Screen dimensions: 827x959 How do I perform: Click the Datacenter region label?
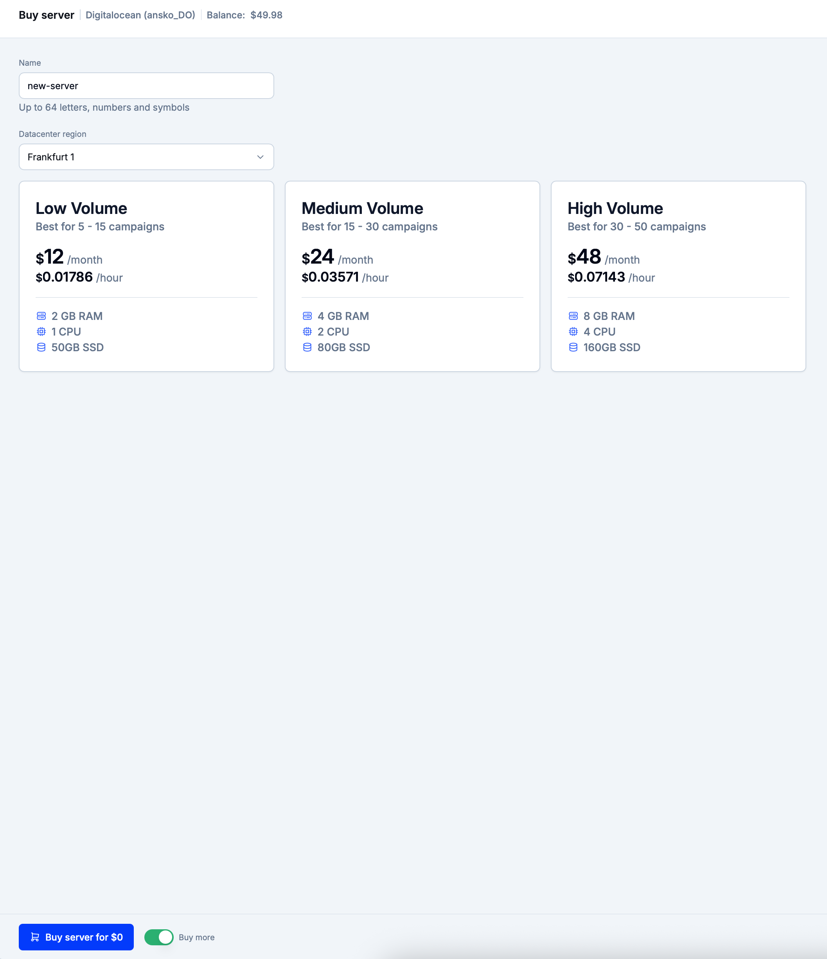pyautogui.click(x=52, y=134)
